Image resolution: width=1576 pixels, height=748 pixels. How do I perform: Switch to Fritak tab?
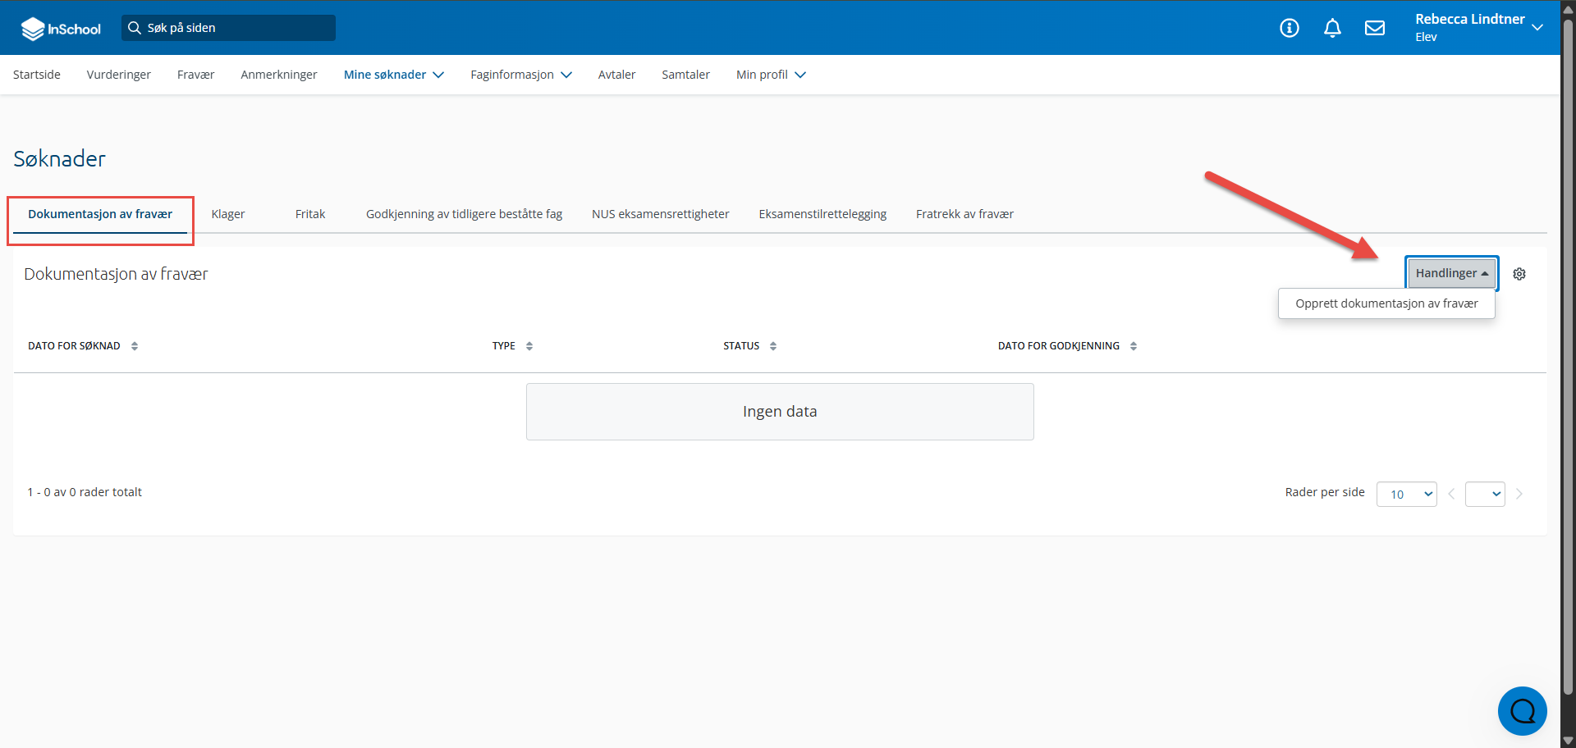coord(310,214)
